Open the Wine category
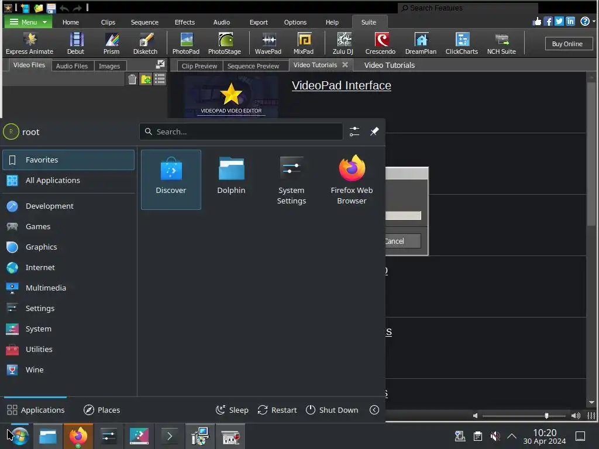The height and width of the screenshot is (449, 599). 68,369
